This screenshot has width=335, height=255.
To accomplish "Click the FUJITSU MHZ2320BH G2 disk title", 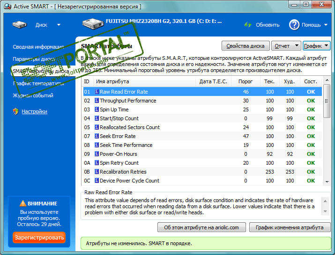I will point(164,21).
